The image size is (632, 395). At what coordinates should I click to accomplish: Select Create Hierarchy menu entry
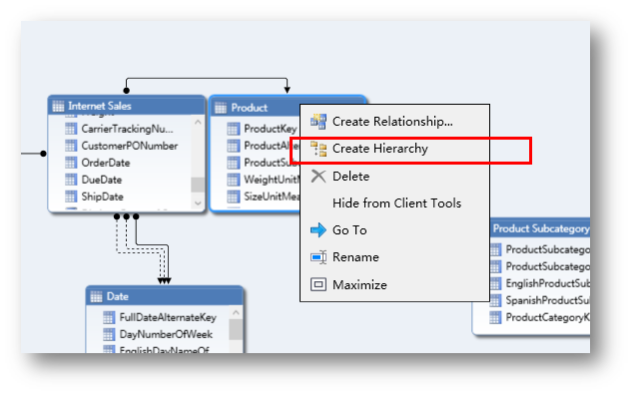click(394, 149)
